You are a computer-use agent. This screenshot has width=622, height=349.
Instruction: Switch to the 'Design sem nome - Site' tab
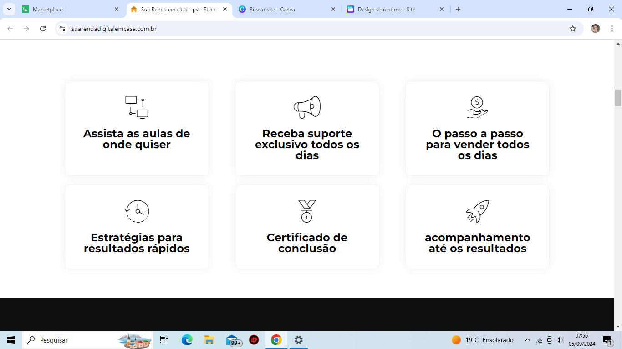click(x=395, y=9)
